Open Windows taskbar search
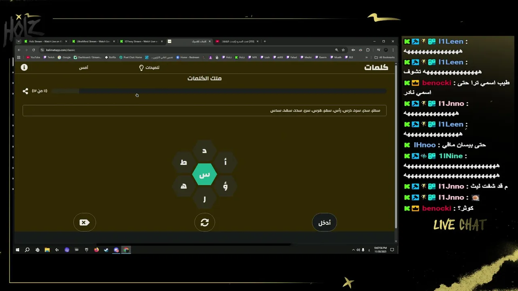The image size is (518, 291). (27, 250)
